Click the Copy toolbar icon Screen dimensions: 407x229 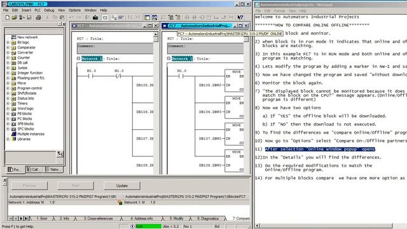55,17
